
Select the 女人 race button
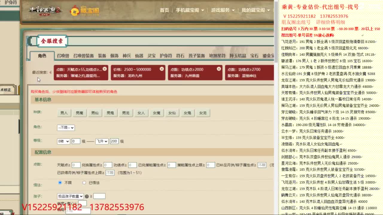[x=141, y=113]
